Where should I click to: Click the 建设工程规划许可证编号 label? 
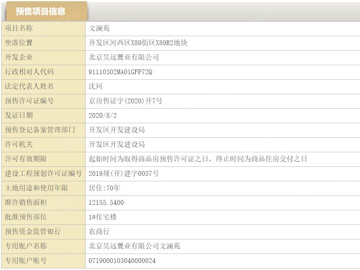[x=44, y=173]
